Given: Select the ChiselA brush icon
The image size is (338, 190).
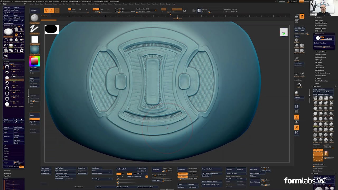Looking at the screenshot, I should pos(297,59).
